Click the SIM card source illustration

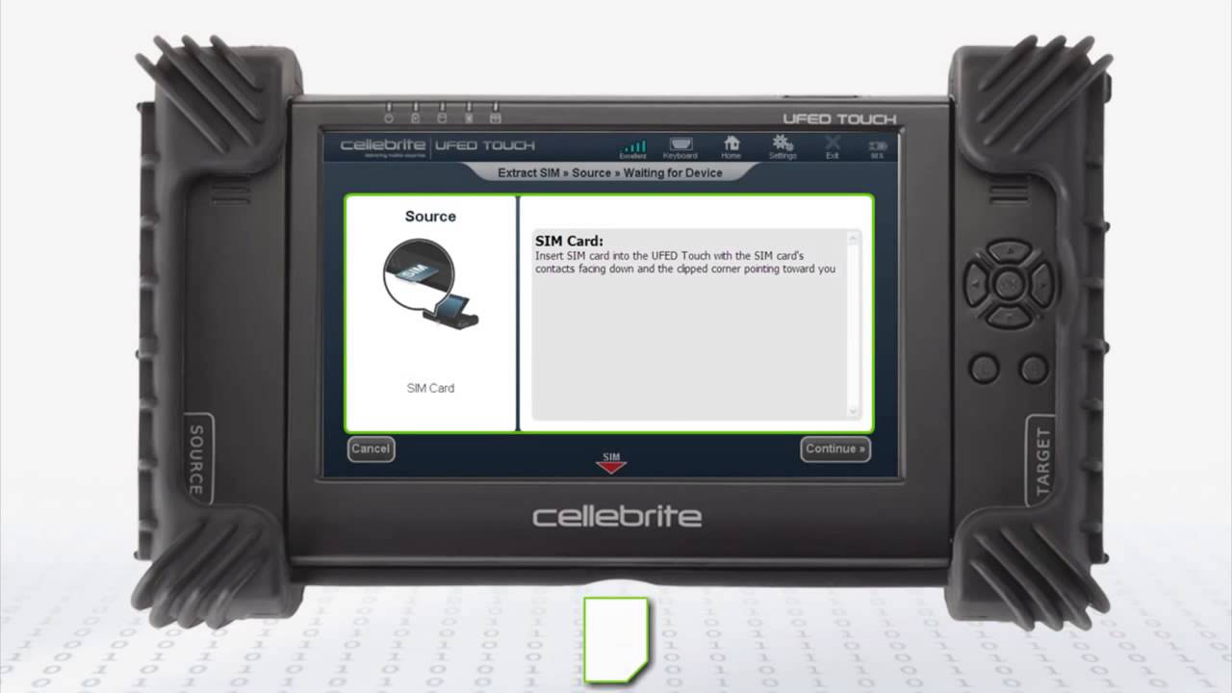point(431,284)
